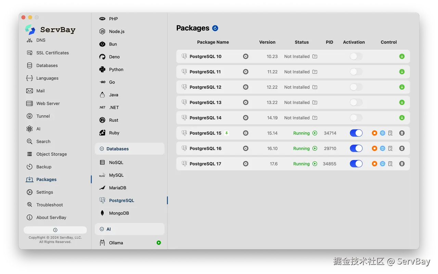Disable the PostgreSQL 15 activation switch

(x=356, y=133)
